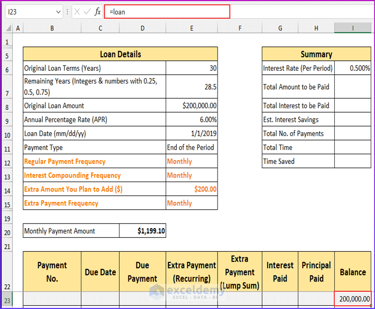Select column header B
375x309 pixels.
coord(52,28)
